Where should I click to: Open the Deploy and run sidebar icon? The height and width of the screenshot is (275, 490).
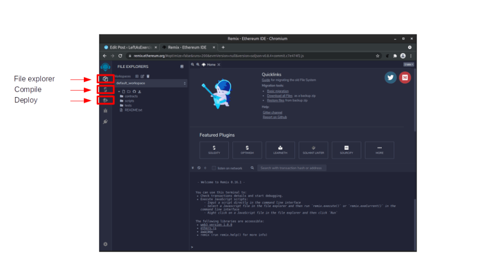point(105,100)
